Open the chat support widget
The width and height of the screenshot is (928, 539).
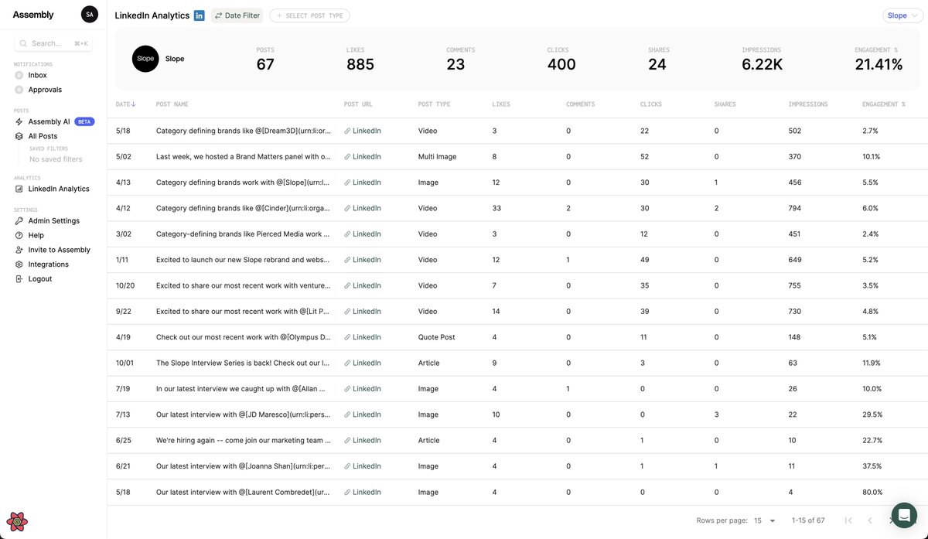click(x=904, y=515)
